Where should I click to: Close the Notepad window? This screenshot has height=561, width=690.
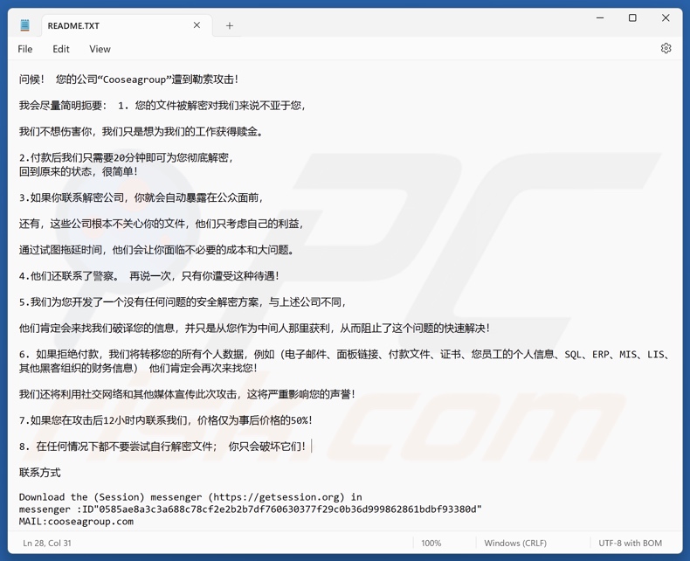[666, 17]
